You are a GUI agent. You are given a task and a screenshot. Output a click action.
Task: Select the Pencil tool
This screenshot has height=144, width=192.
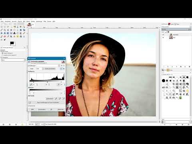24,33
